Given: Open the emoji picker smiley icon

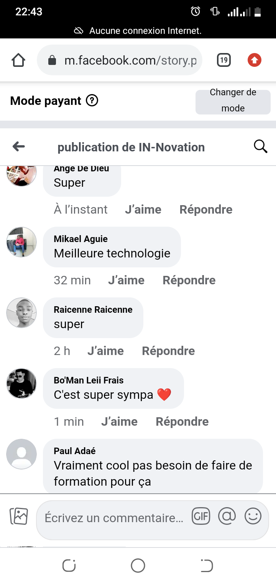Looking at the screenshot, I should point(253,516).
